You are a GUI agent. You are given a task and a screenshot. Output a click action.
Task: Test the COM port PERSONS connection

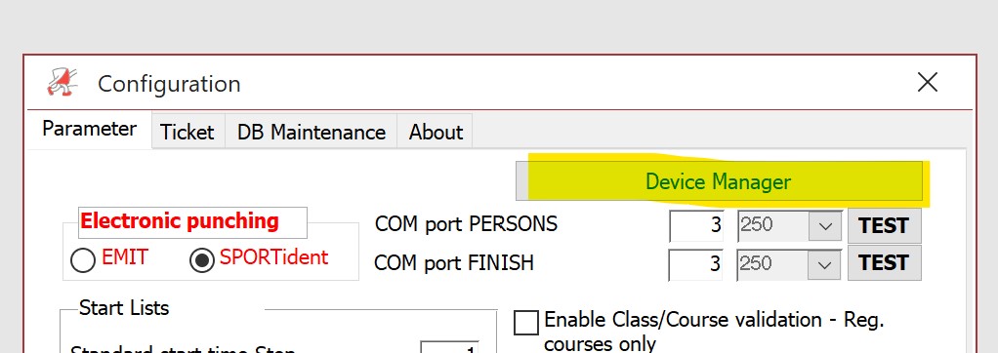click(884, 226)
